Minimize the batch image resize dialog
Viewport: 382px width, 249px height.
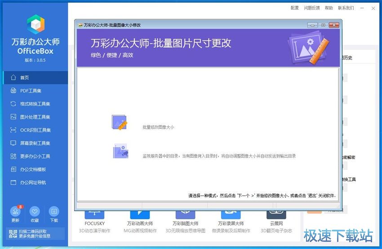(x=312, y=25)
